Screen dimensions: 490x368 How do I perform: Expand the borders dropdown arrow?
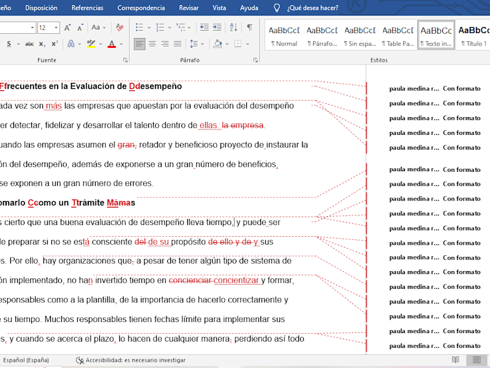[247, 44]
